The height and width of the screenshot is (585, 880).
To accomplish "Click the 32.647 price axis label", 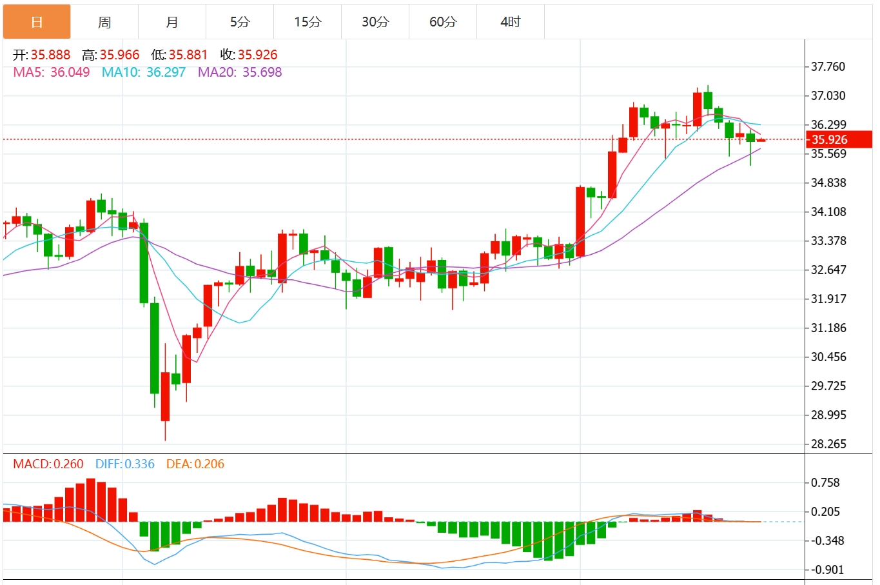I will point(828,270).
